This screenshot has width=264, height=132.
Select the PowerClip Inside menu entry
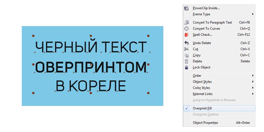[206, 8]
